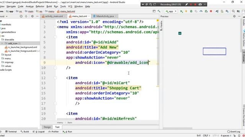Open the Tools menu
Image resolution: width=245 pixels, height=137 pixels.
point(63,6)
